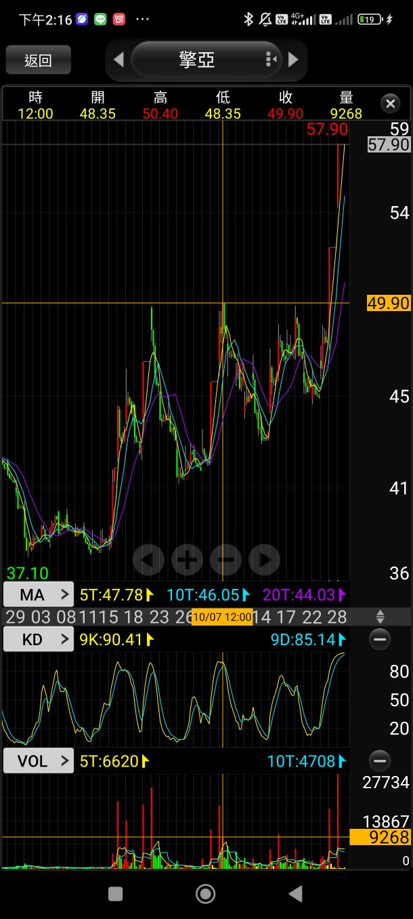This screenshot has height=919, width=413.
Task: Tap the red 57.90 high price label
Action: (x=327, y=129)
